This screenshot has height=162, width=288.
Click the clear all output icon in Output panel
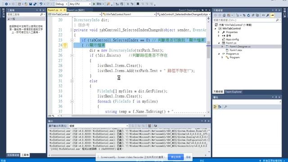point(149,126)
